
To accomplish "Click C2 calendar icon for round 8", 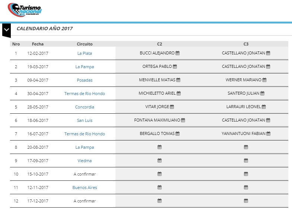I will point(159,147).
